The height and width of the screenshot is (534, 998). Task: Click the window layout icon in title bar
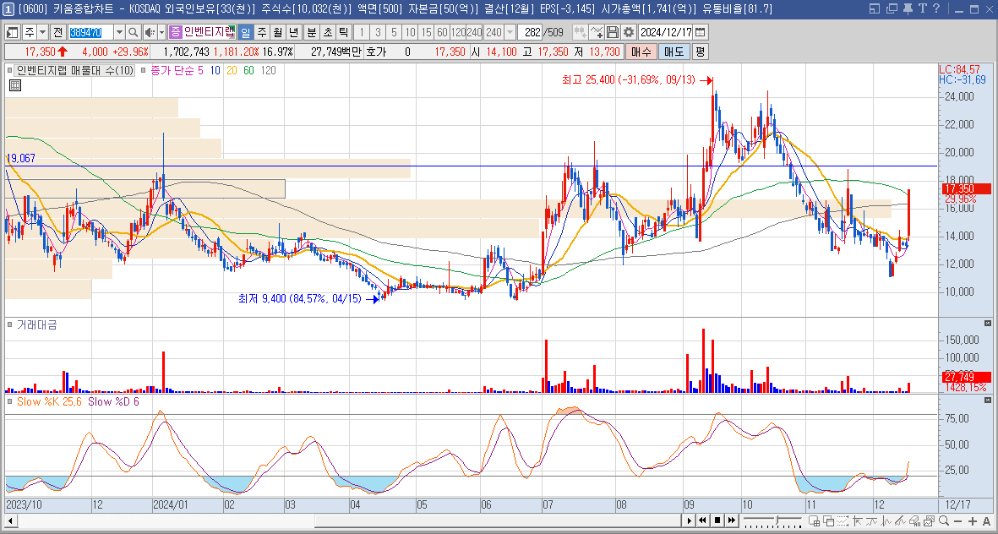(875, 8)
